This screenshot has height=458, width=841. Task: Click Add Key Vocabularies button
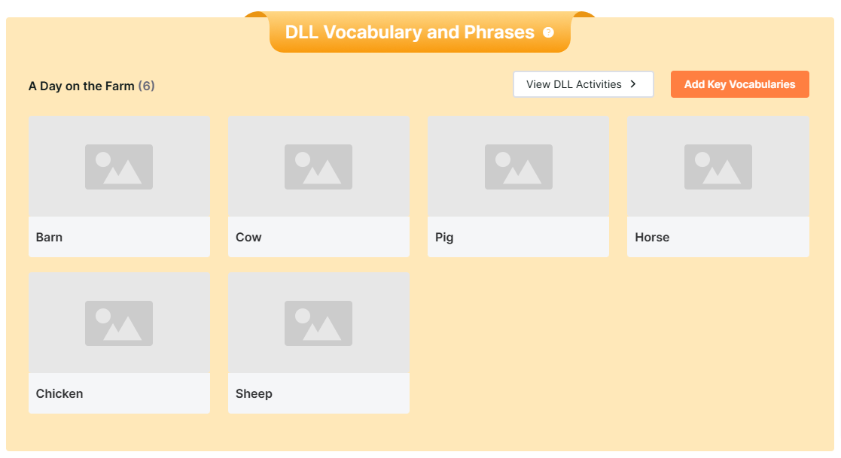tap(739, 84)
